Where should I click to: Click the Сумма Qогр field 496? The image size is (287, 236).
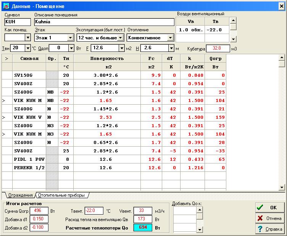(39, 211)
